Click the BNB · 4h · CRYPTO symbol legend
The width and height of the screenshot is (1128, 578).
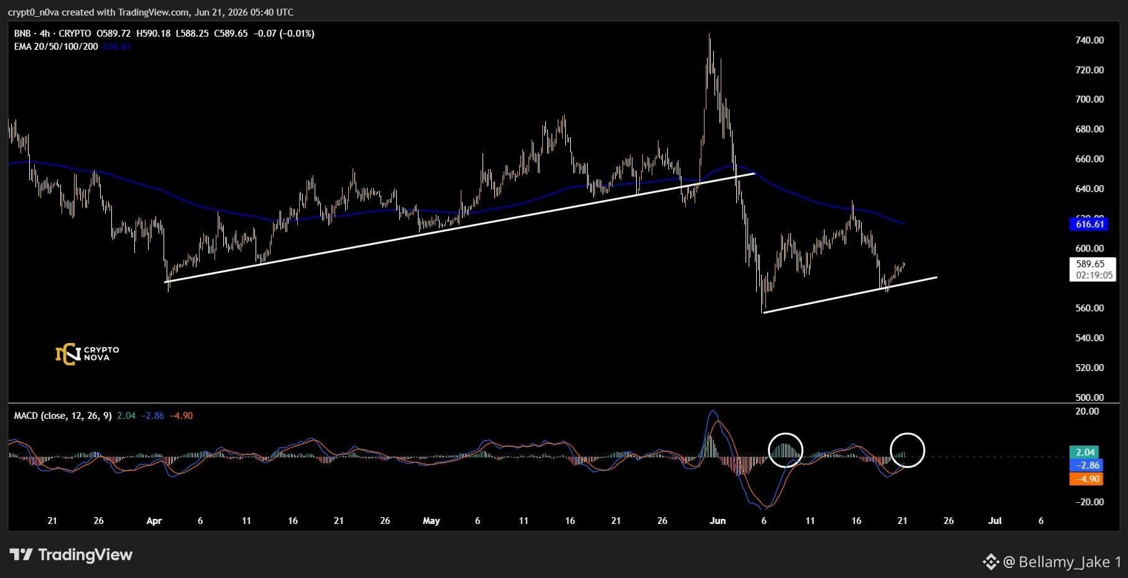click(52, 34)
